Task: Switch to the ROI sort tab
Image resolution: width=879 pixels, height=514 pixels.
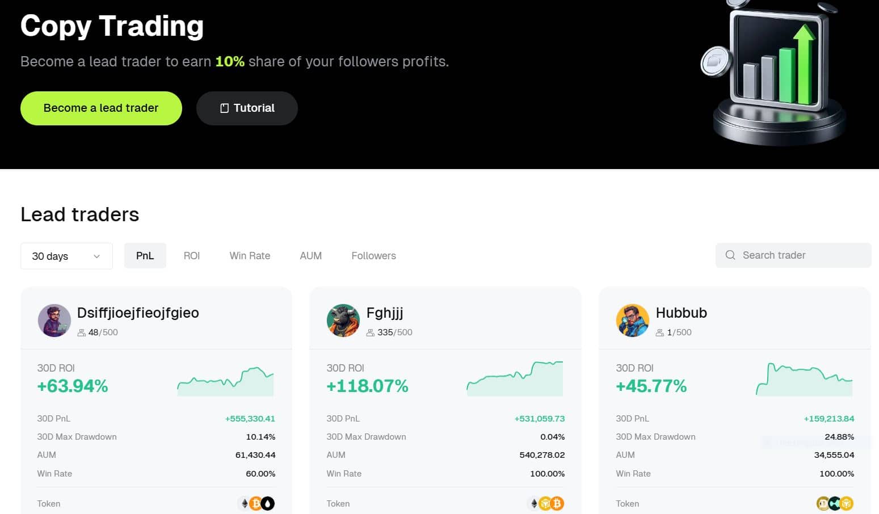Action: pos(192,256)
